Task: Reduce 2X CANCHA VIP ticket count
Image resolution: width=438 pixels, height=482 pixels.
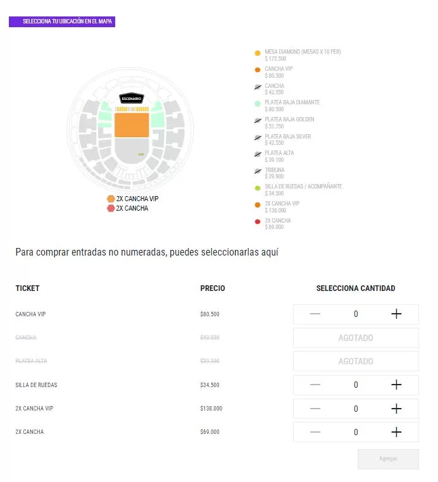Action: coord(315,409)
